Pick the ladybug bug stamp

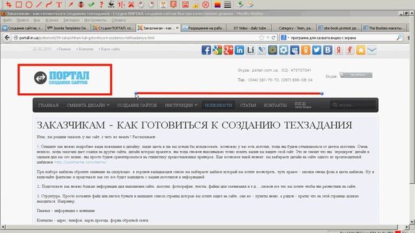81,5
